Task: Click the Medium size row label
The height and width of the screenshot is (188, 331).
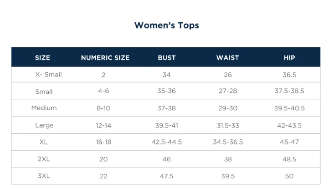Action: (44, 108)
